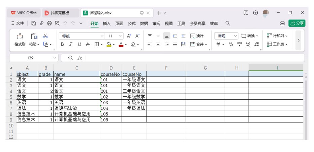Click the percent style icon
314x152 pixels.
click(x=231, y=44)
